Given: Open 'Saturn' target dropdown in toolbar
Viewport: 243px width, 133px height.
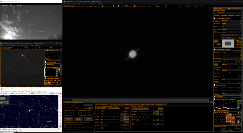Looking at the screenshot, I should [152, 6].
